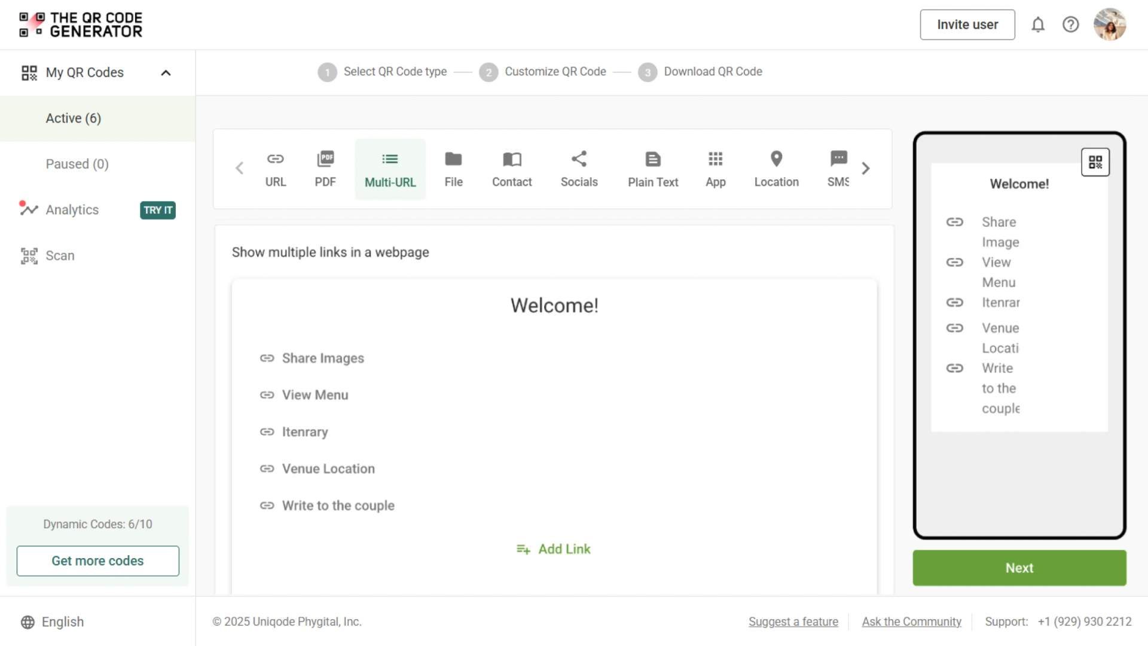Click the Venue Location link entry
1148x646 pixels.
[317, 469]
